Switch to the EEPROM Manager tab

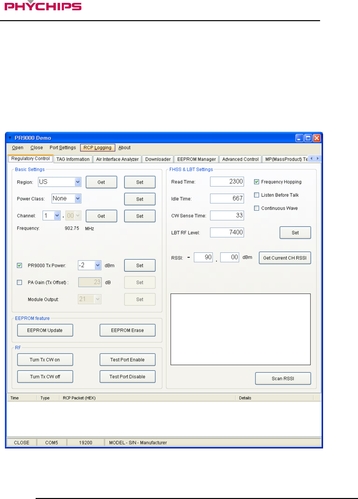click(x=196, y=159)
